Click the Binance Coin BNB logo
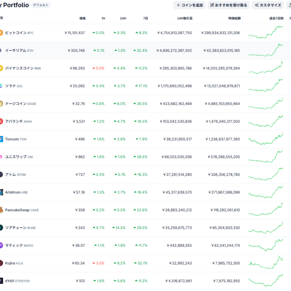The width and height of the screenshot is (291, 291). tap(1, 68)
